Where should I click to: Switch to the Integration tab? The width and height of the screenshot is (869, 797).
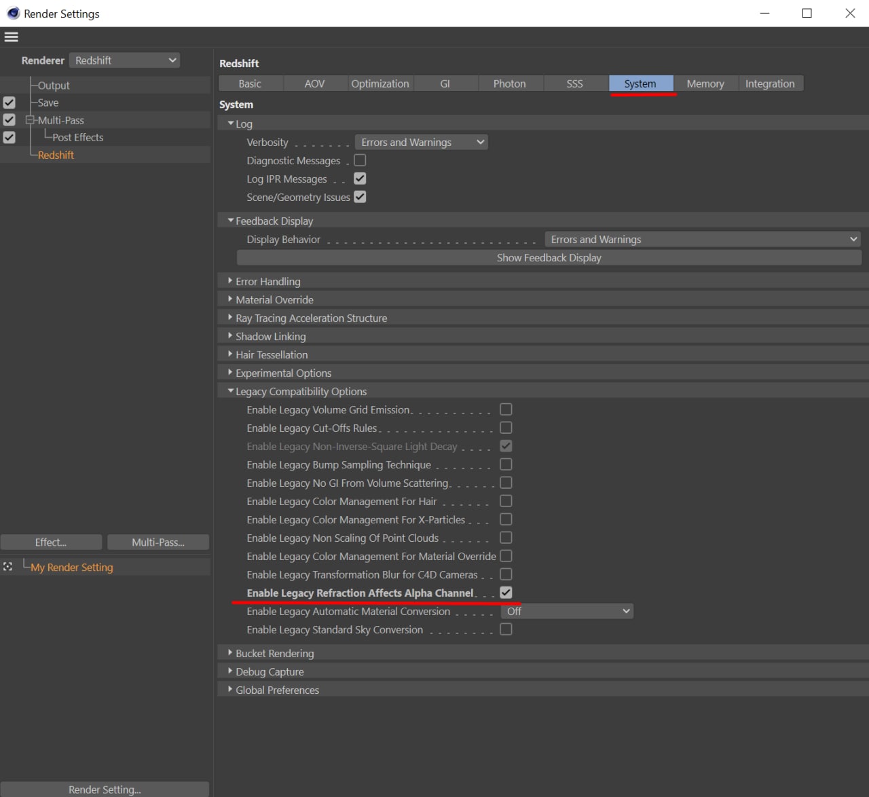click(771, 84)
